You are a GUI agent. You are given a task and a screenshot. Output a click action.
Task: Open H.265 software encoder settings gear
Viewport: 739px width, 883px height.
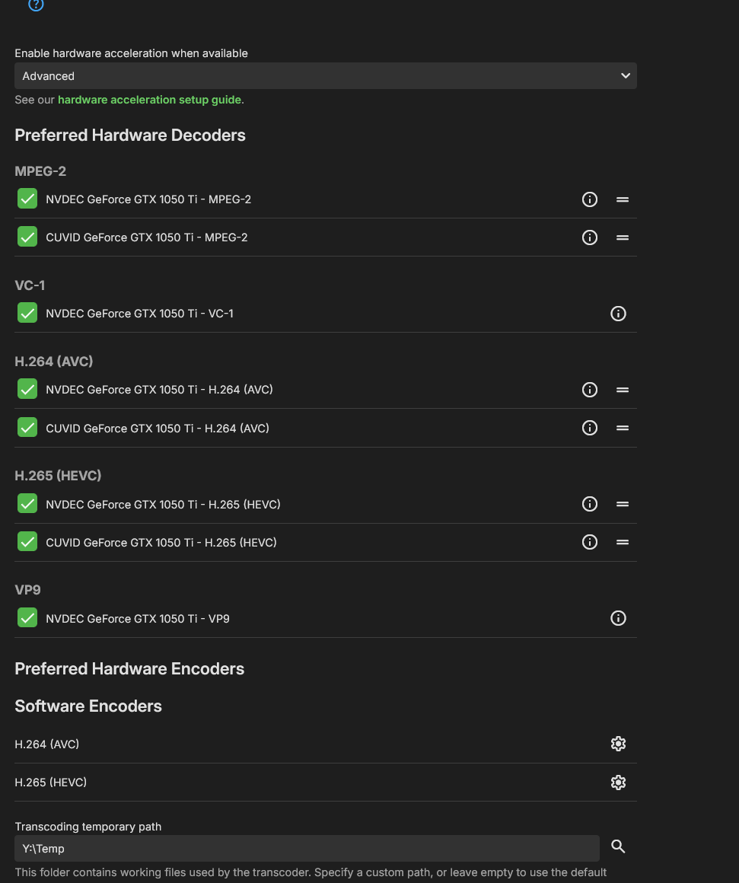(x=618, y=783)
